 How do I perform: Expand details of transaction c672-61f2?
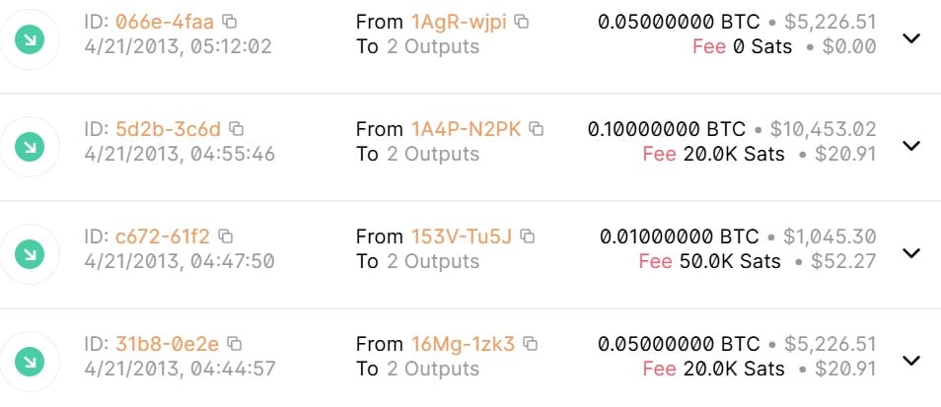(911, 253)
